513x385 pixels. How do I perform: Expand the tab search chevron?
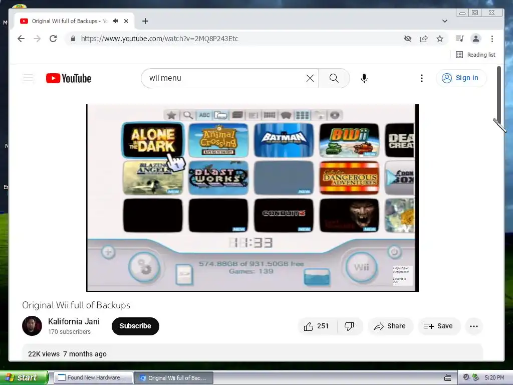445,21
